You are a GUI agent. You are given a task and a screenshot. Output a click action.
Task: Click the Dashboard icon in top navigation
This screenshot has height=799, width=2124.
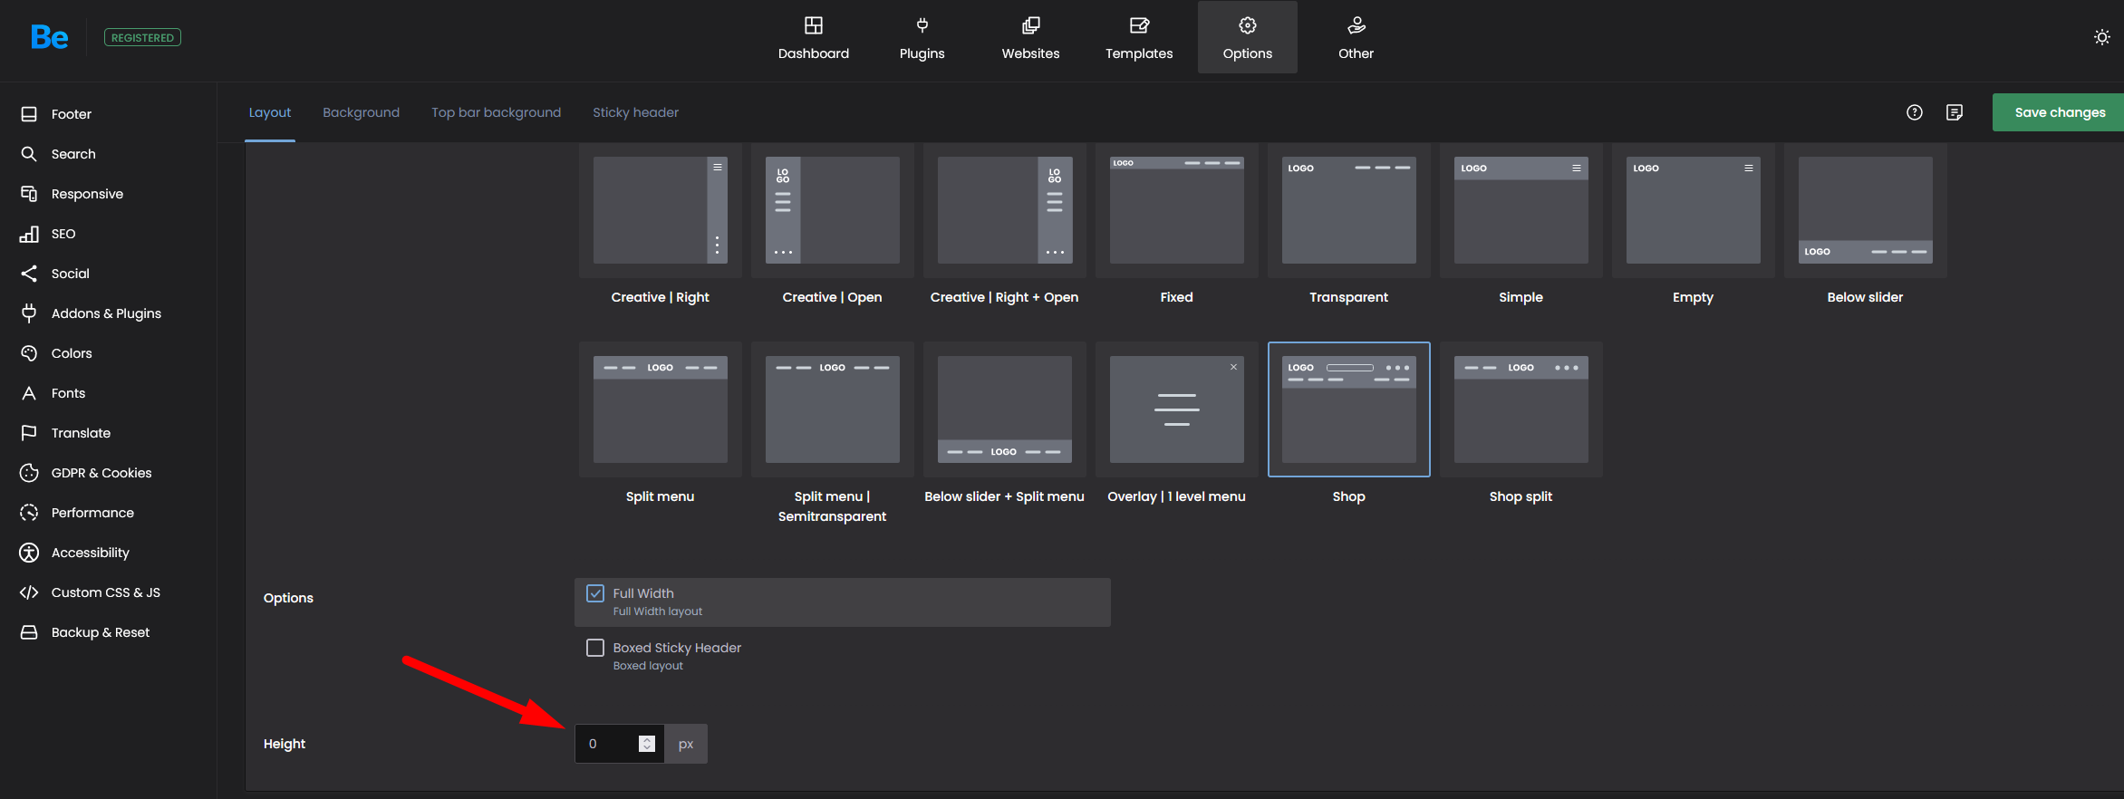[x=814, y=25]
